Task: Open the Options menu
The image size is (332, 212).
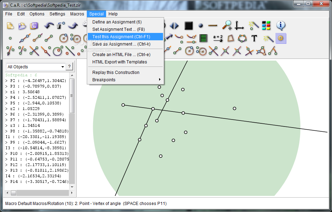Action: 37,14
